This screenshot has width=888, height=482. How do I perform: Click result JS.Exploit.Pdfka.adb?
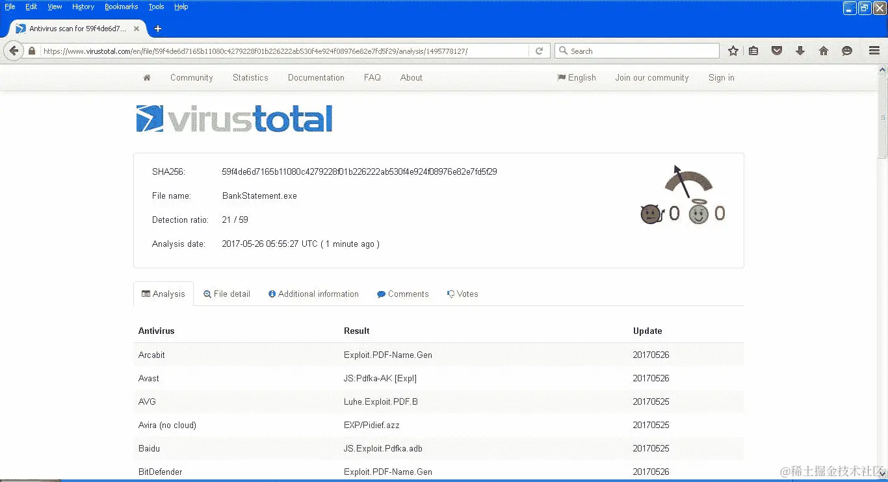coord(383,448)
